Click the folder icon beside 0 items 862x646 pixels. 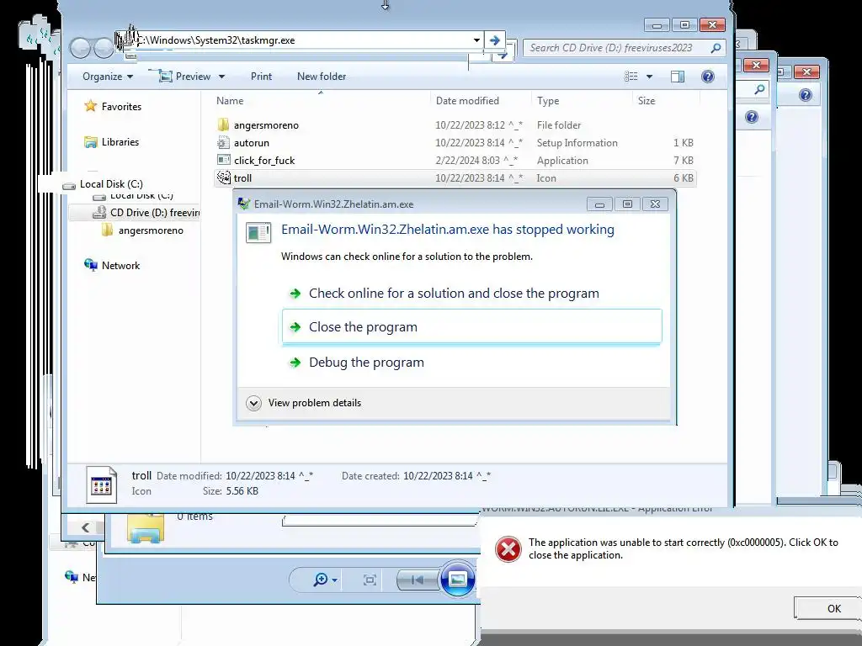145,528
